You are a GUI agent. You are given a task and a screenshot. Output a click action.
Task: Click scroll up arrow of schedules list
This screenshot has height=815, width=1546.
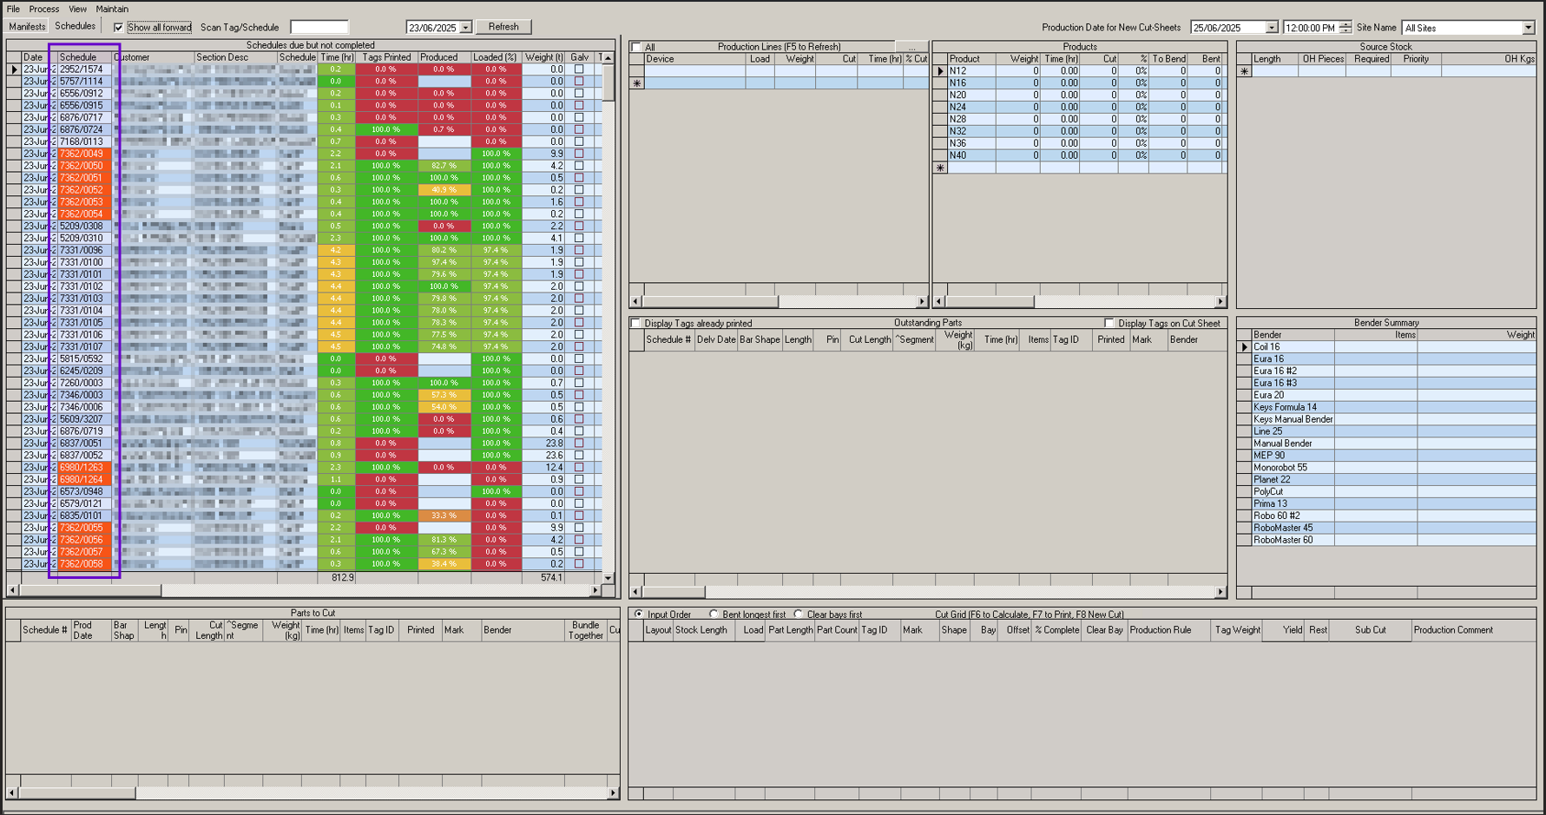pos(608,57)
